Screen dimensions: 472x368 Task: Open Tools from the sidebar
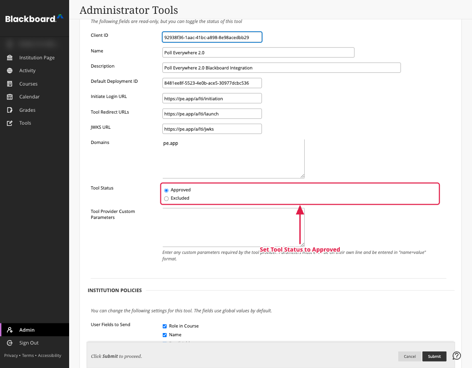[25, 123]
